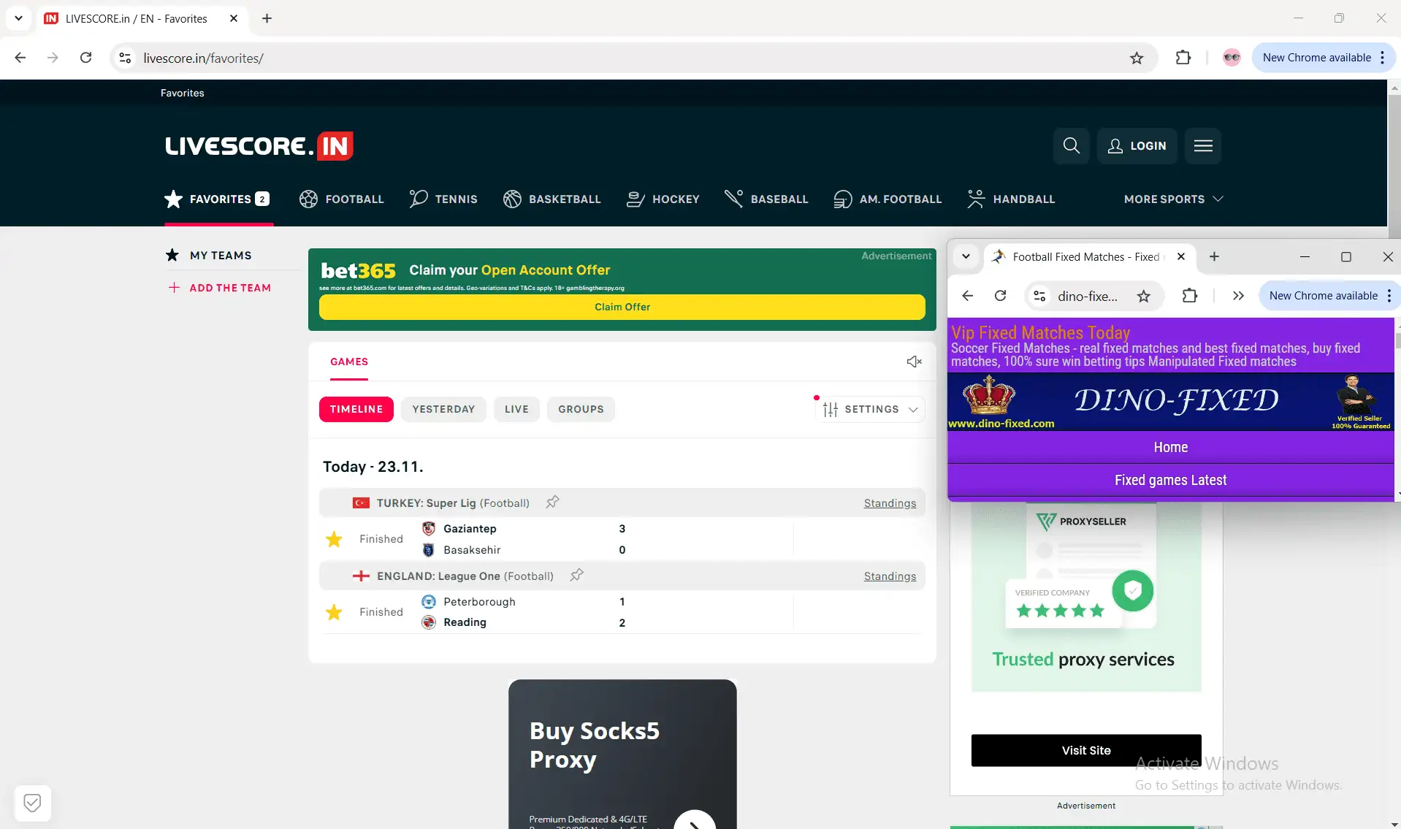Expand the More Sports dropdown
Viewport: 1401px width, 829px height.
1173,199
